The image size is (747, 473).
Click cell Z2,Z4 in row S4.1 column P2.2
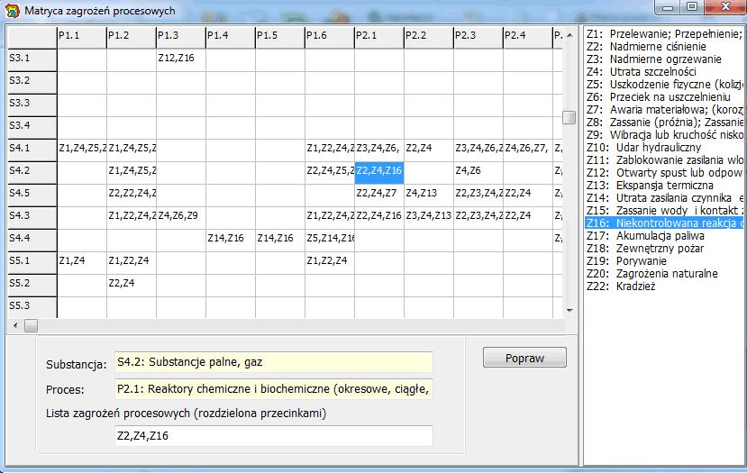(429, 150)
